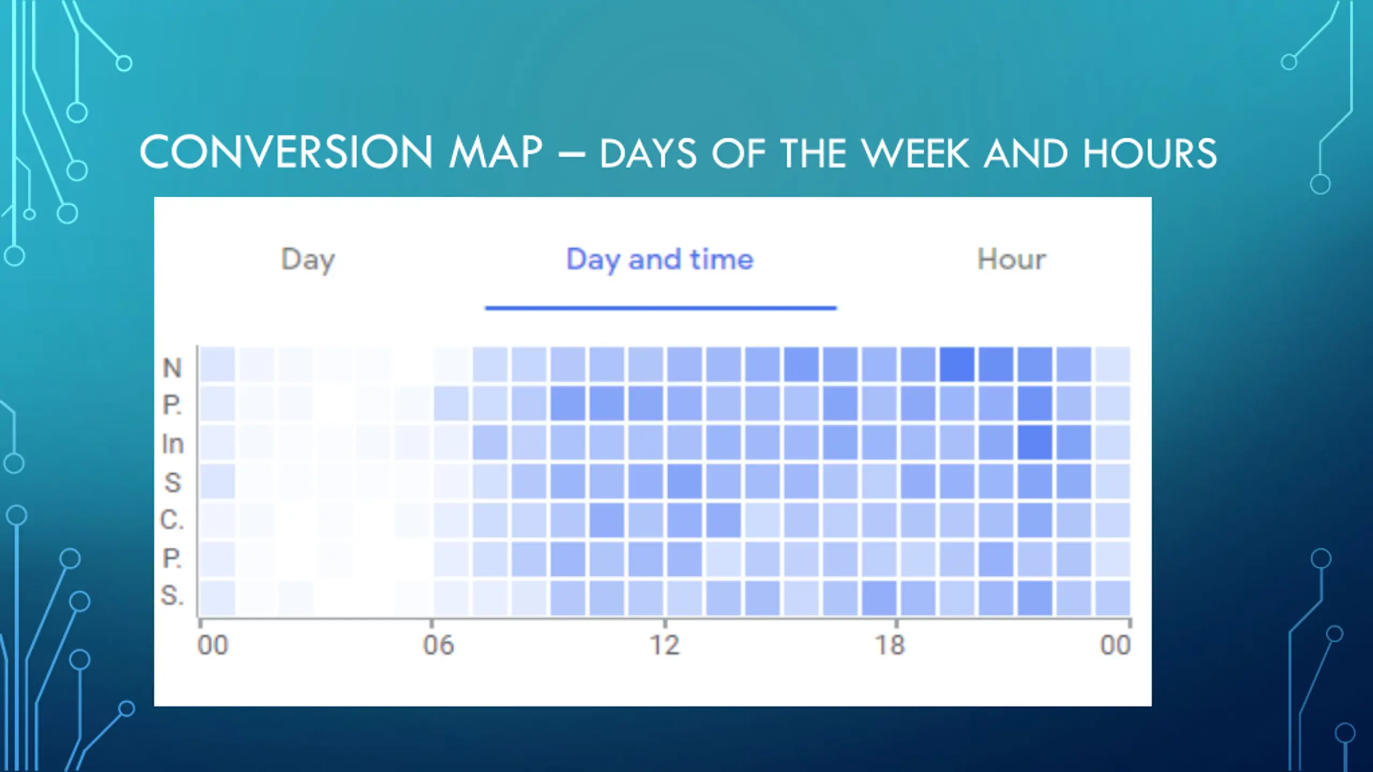
Task: Select the Day and time tab
Action: click(x=660, y=260)
